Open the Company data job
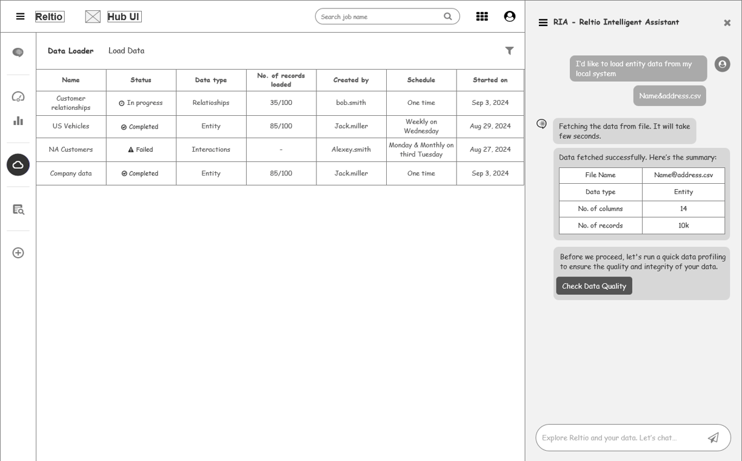Image resolution: width=742 pixels, height=461 pixels. pos(71,173)
